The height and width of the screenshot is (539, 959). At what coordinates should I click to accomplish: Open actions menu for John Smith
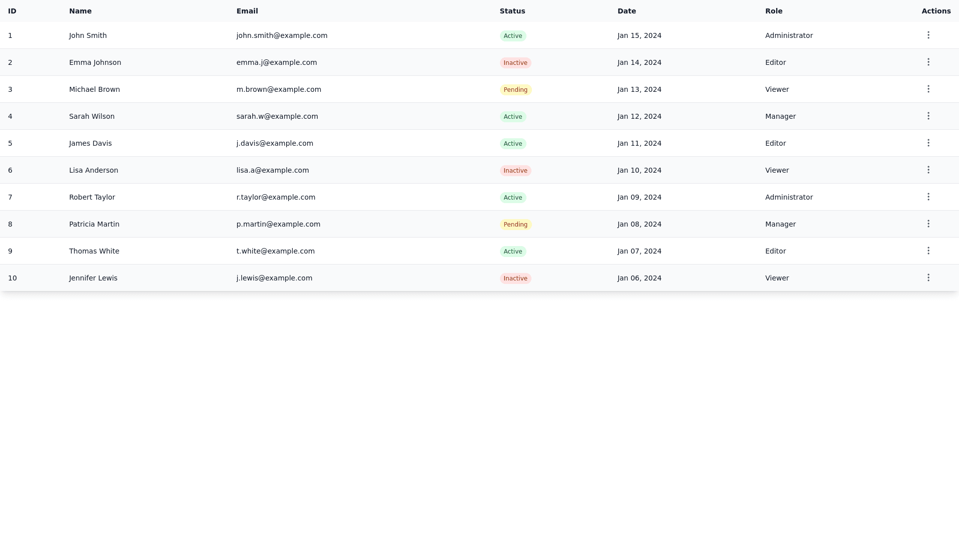[x=928, y=35]
